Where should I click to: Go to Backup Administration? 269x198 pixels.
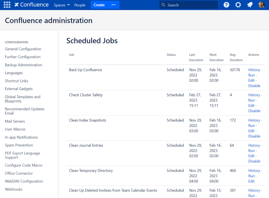coord(23,65)
